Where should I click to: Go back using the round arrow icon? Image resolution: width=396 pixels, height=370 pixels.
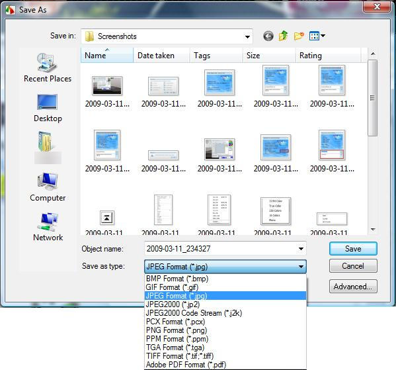click(268, 36)
